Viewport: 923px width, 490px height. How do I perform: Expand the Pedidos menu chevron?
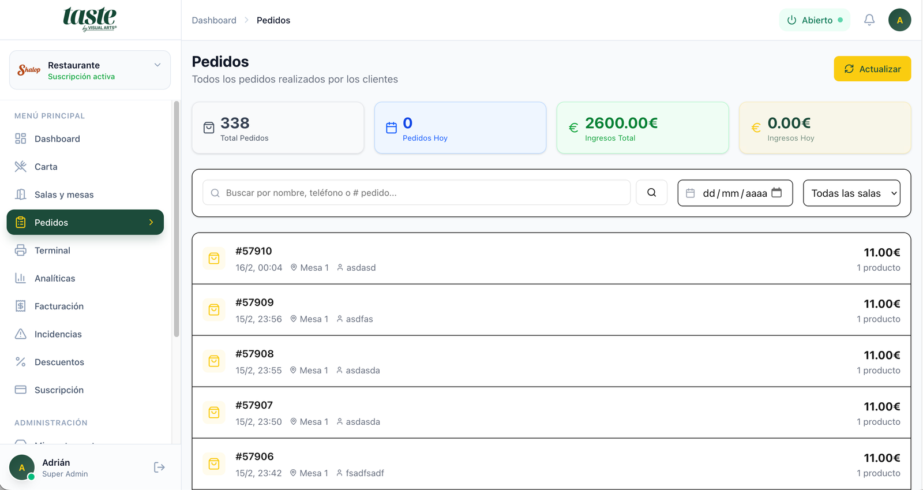pyautogui.click(x=151, y=223)
